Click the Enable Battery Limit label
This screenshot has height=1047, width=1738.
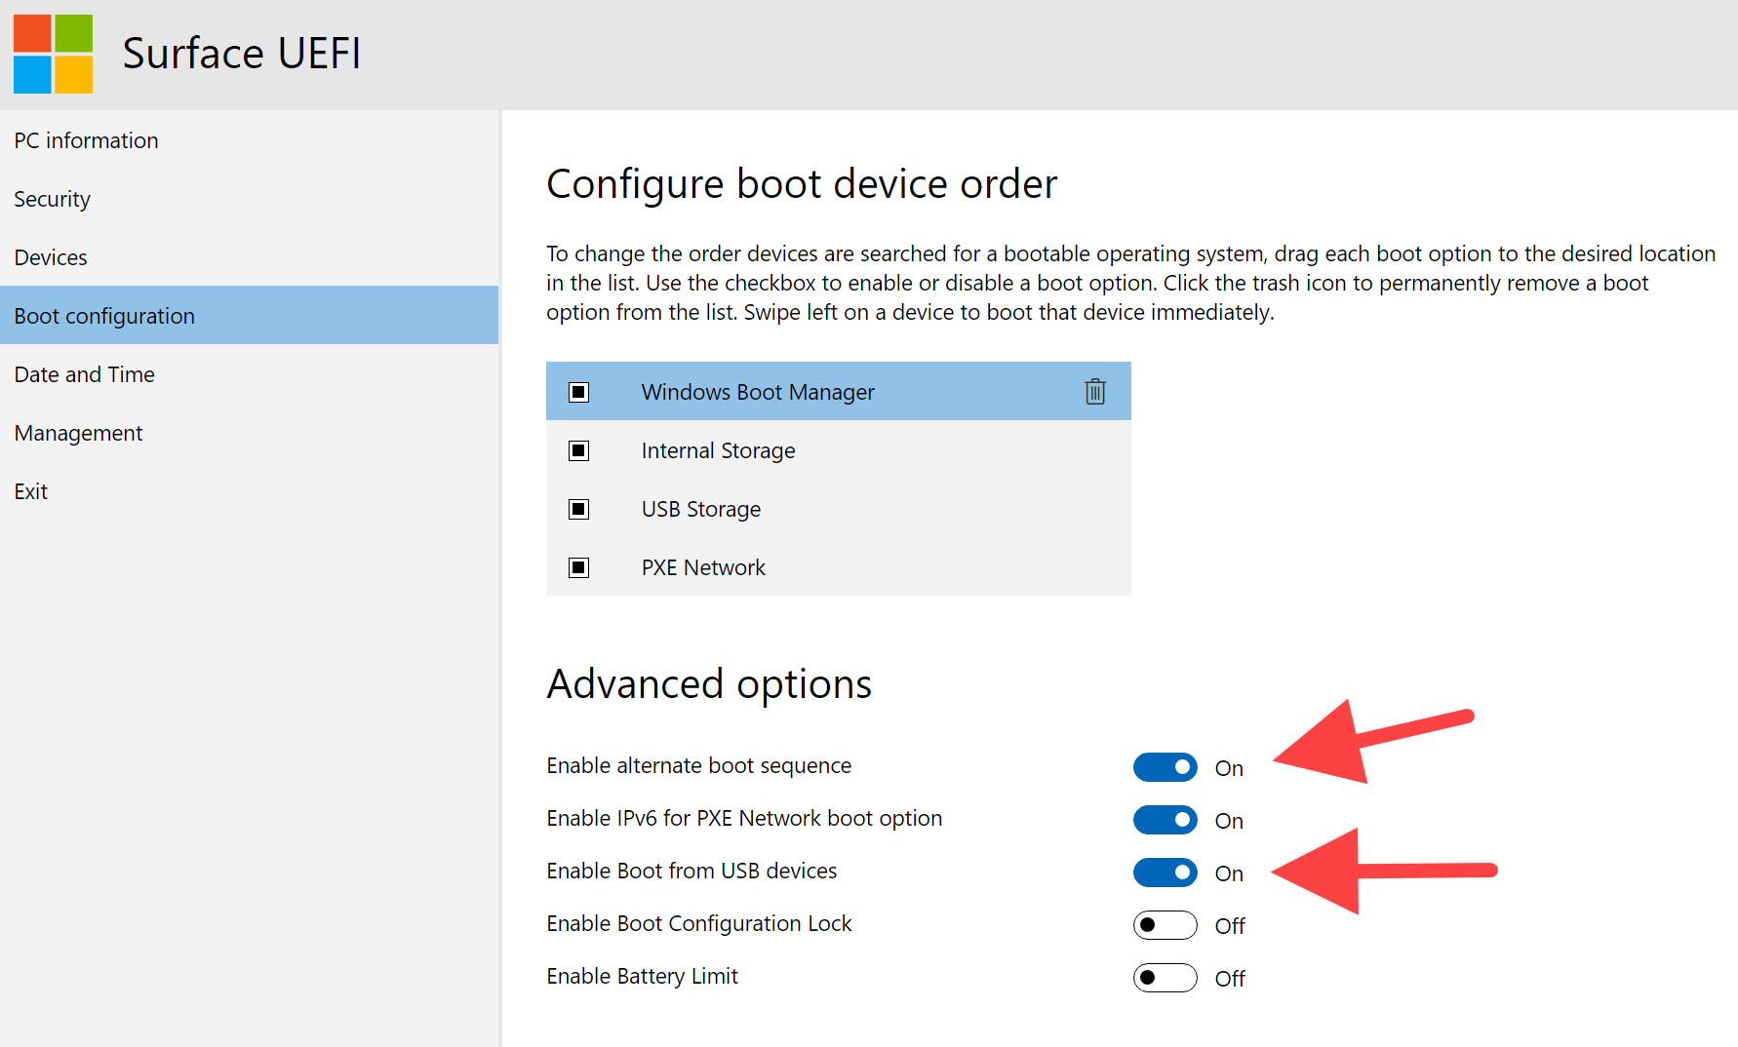click(643, 977)
